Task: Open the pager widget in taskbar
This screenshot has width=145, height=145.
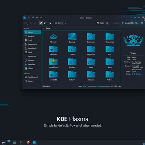Action: [x=8, y=142]
